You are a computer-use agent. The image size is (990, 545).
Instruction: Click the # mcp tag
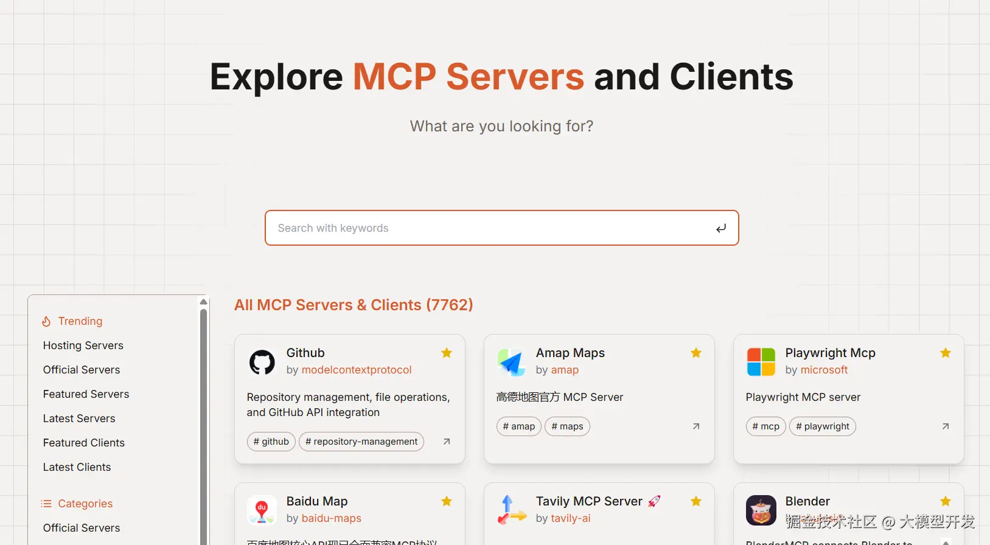pyautogui.click(x=766, y=426)
